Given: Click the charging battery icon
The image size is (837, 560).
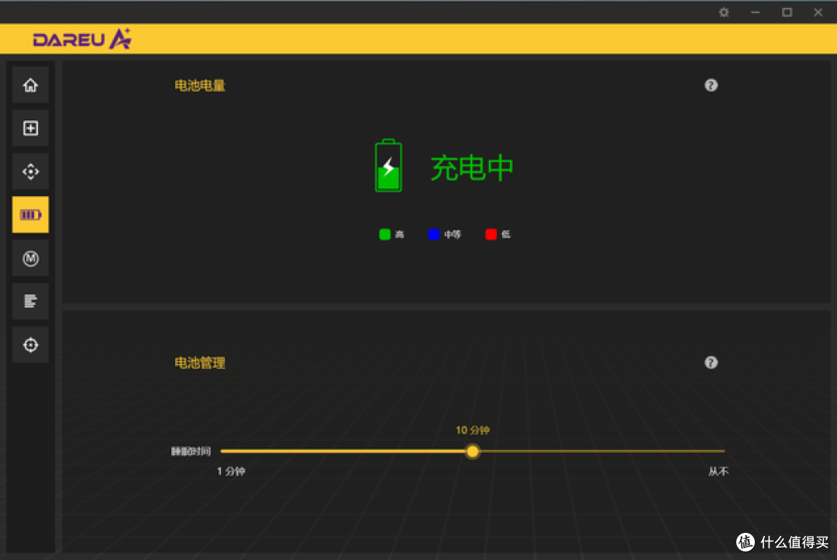Looking at the screenshot, I should (388, 166).
